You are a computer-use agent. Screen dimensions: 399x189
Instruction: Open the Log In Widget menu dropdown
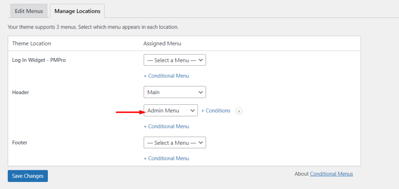[175, 60]
